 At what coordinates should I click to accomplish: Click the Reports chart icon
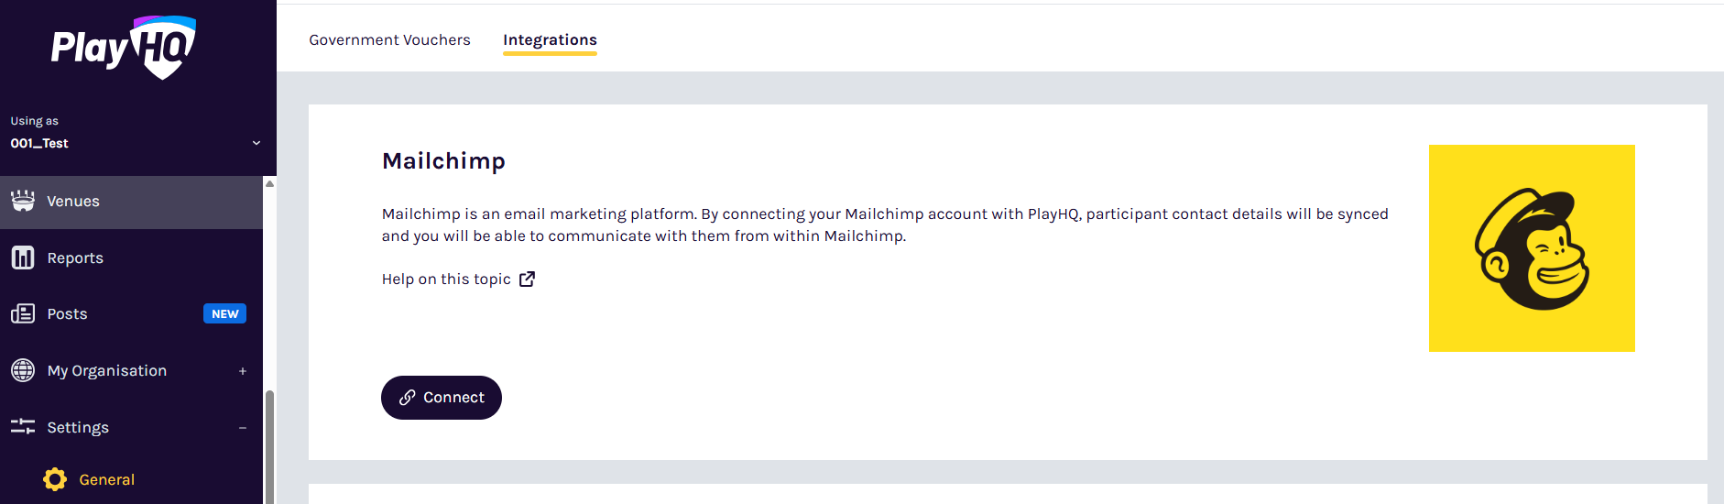tap(23, 257)
